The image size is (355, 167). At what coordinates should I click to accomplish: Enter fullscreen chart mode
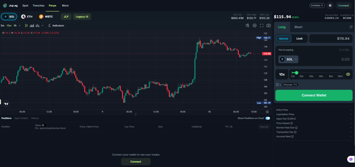(x=262, y=26)
